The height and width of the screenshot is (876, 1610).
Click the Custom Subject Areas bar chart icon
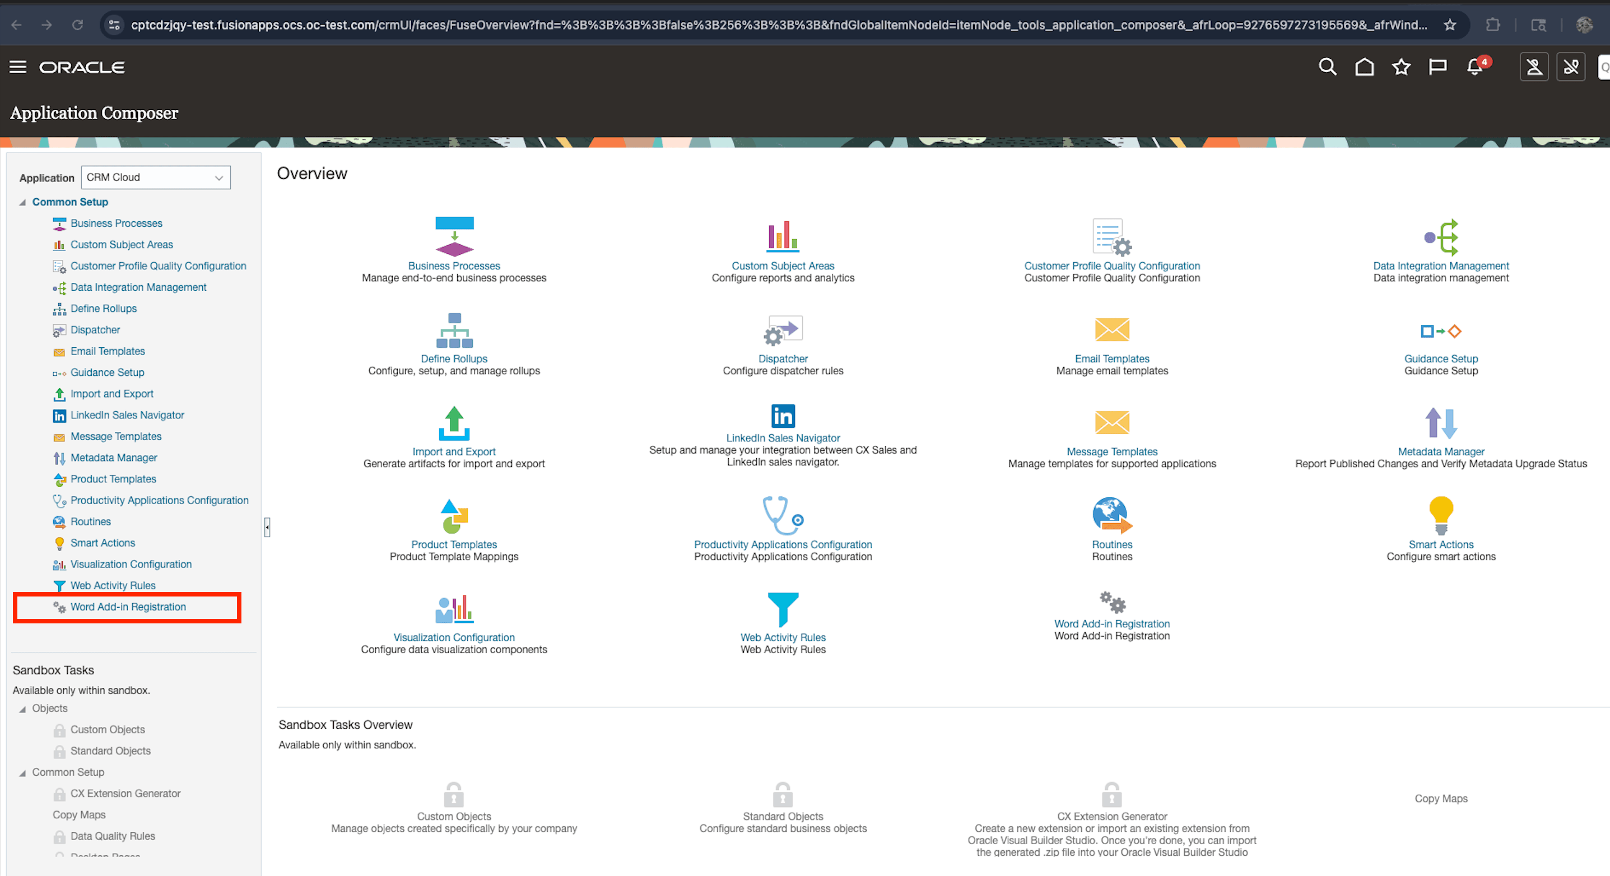(783, 236)
